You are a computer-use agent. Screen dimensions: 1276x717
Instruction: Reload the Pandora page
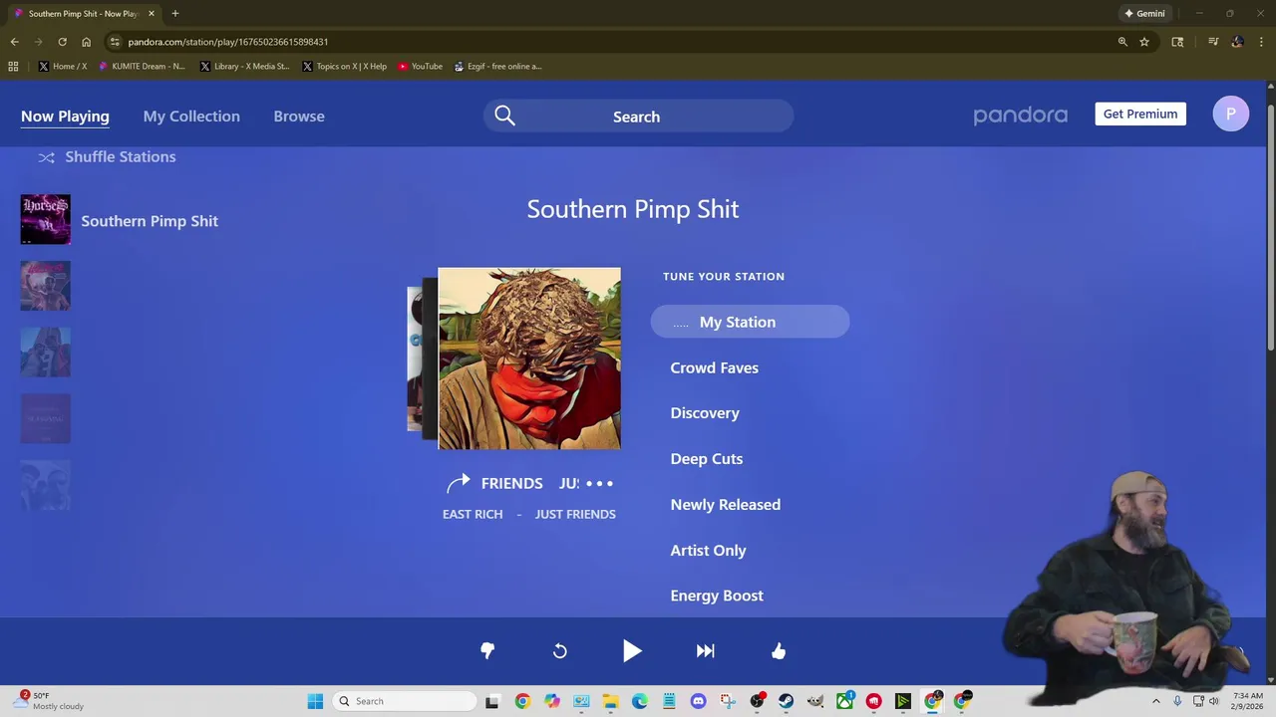pyautogui.click(x=62, y=42)
